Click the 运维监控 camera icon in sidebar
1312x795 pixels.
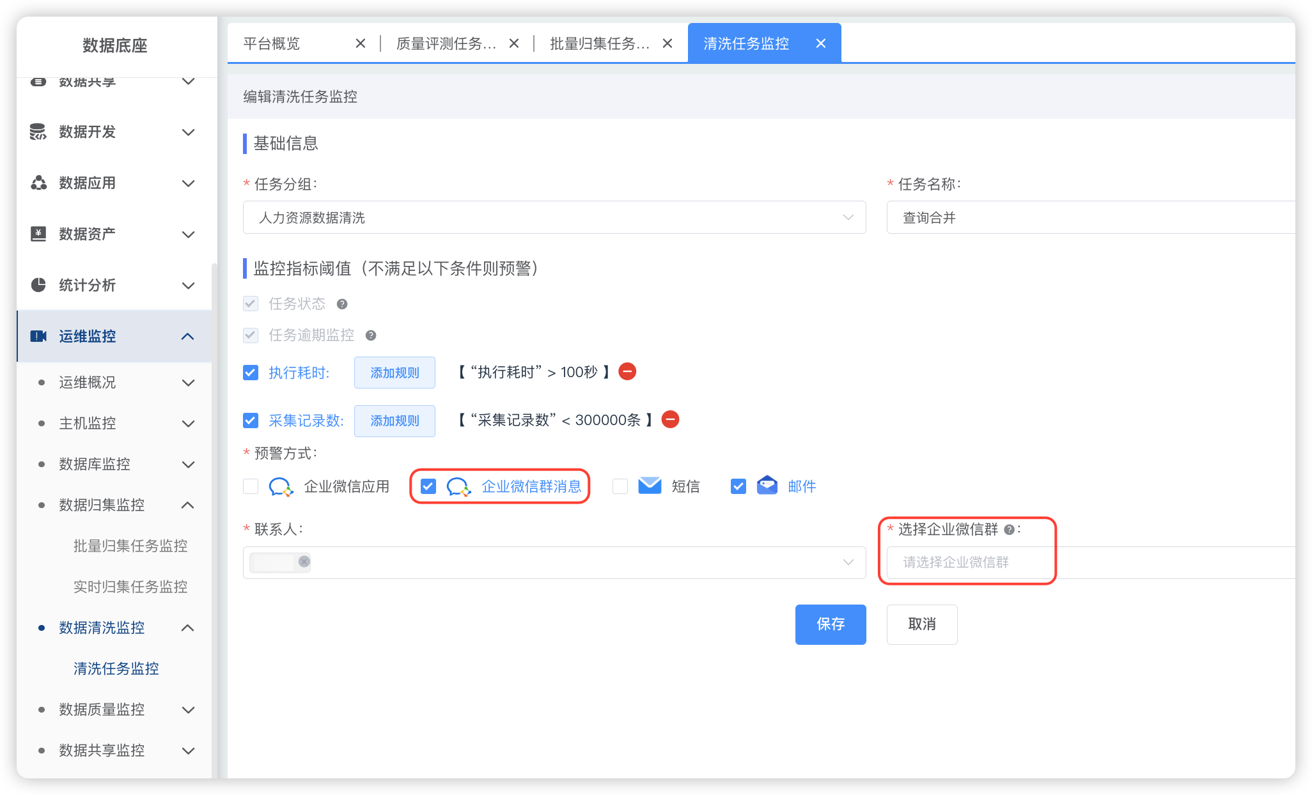pos(38,336)
